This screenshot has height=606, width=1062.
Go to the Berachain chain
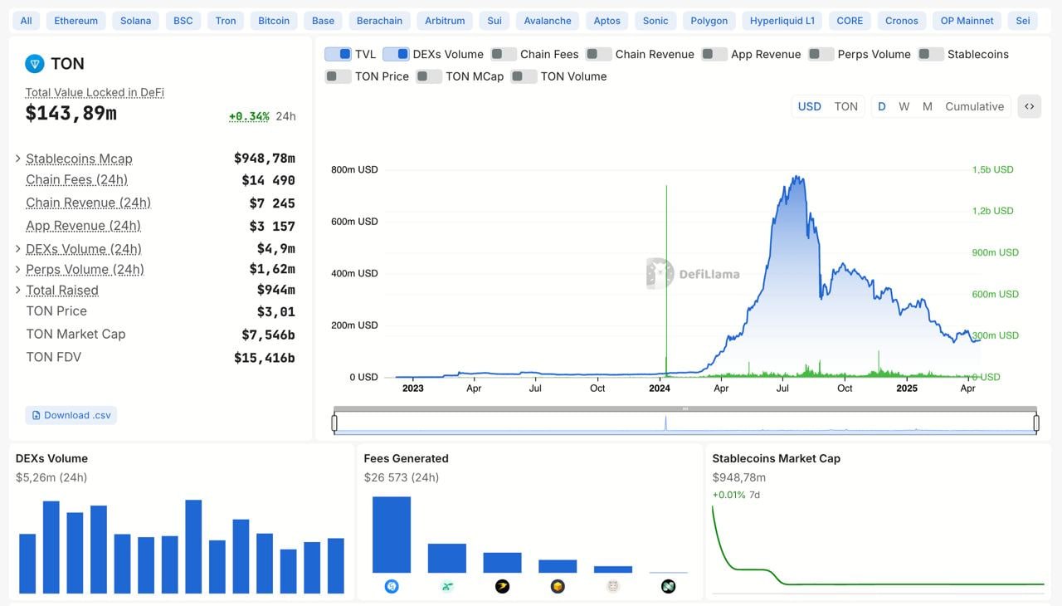(379, 21)
